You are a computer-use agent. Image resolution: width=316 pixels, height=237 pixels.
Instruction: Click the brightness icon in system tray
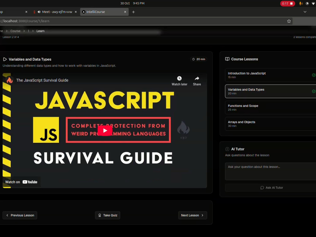(307, 3)
